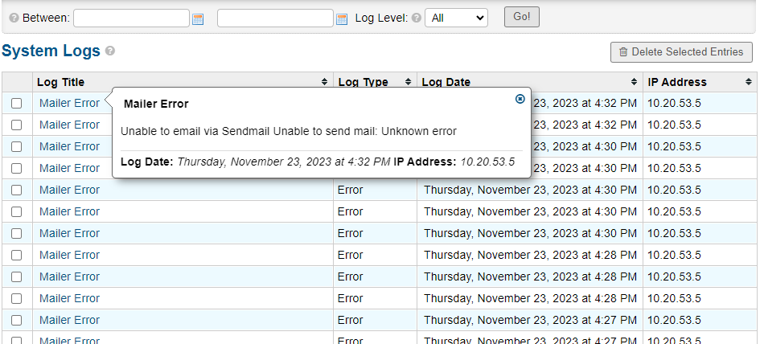Image resolution: width=760 pixels, height=344 pixels.
Task: Click the IP Address column header
Action: pyautogui.click(x=677, y=82)
